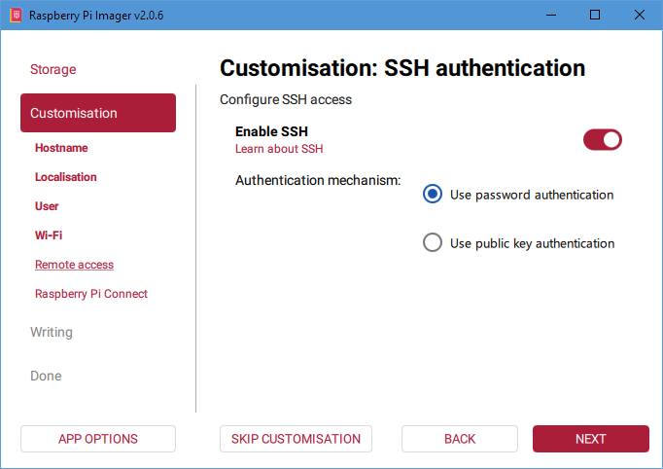Viewport: 663px width, 469px height.
Task: Go to the Localisation settings page
Action: coord(66,177)
